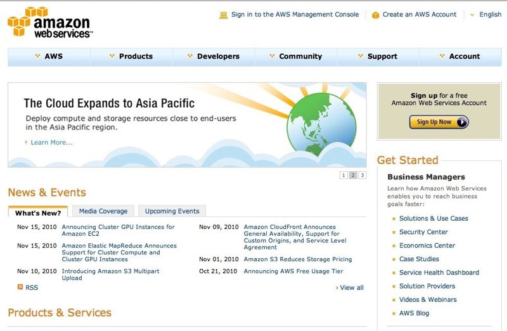Open Amazon S3 Reduces Storage Pricing article
Screen dimensions: 507x331
click(297, 259)
